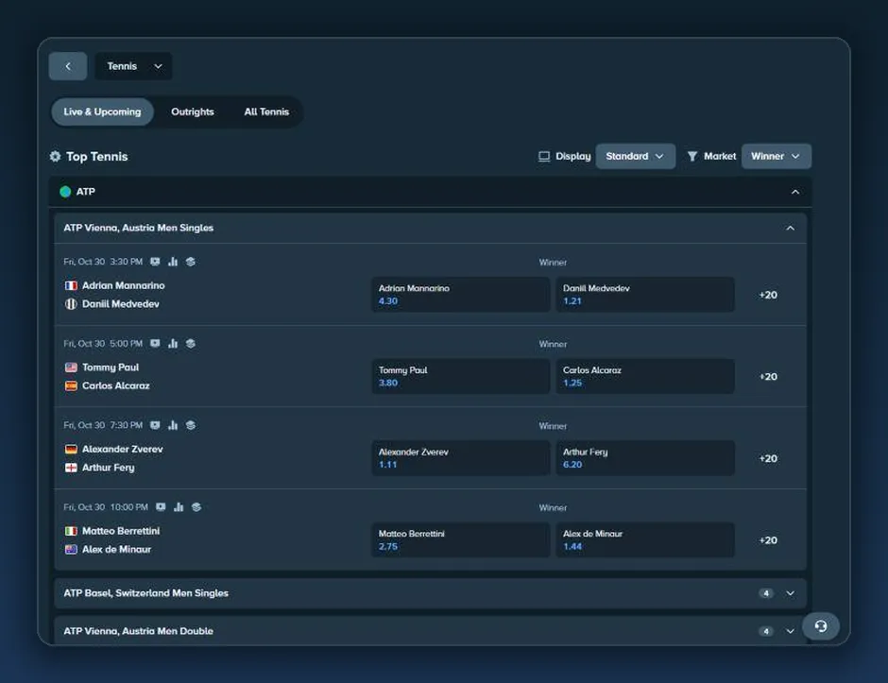The image size is (888, 683).
Task: Click Spanish flag next to Carlos Alcaraz
Action: pyautogui.click(x=71, y=386)
